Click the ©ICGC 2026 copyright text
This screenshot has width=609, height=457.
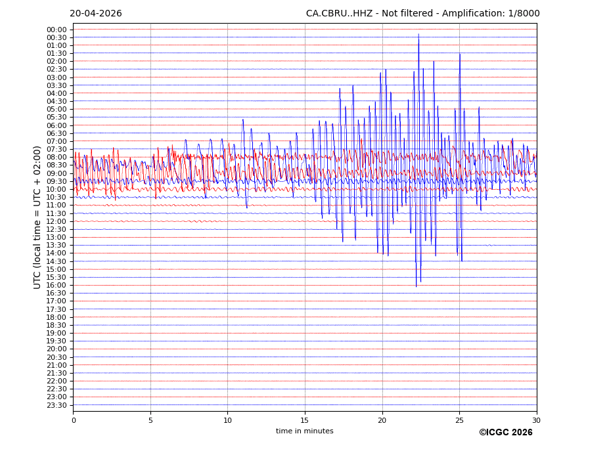(505, 433)
